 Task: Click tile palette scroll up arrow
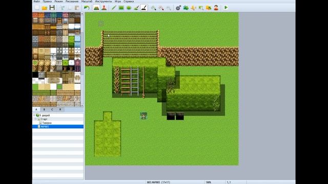(x=82, y=14)
